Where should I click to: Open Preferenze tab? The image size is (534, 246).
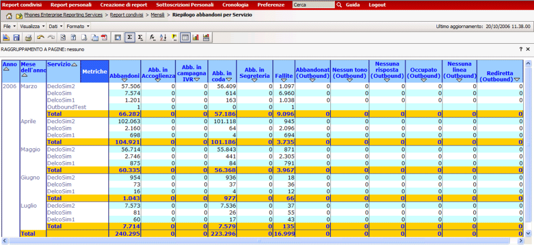click(x=271, y=5)
